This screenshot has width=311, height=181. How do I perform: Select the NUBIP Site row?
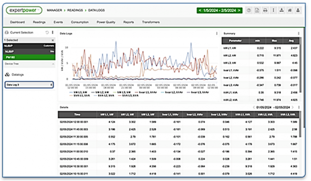pos(29,51)
